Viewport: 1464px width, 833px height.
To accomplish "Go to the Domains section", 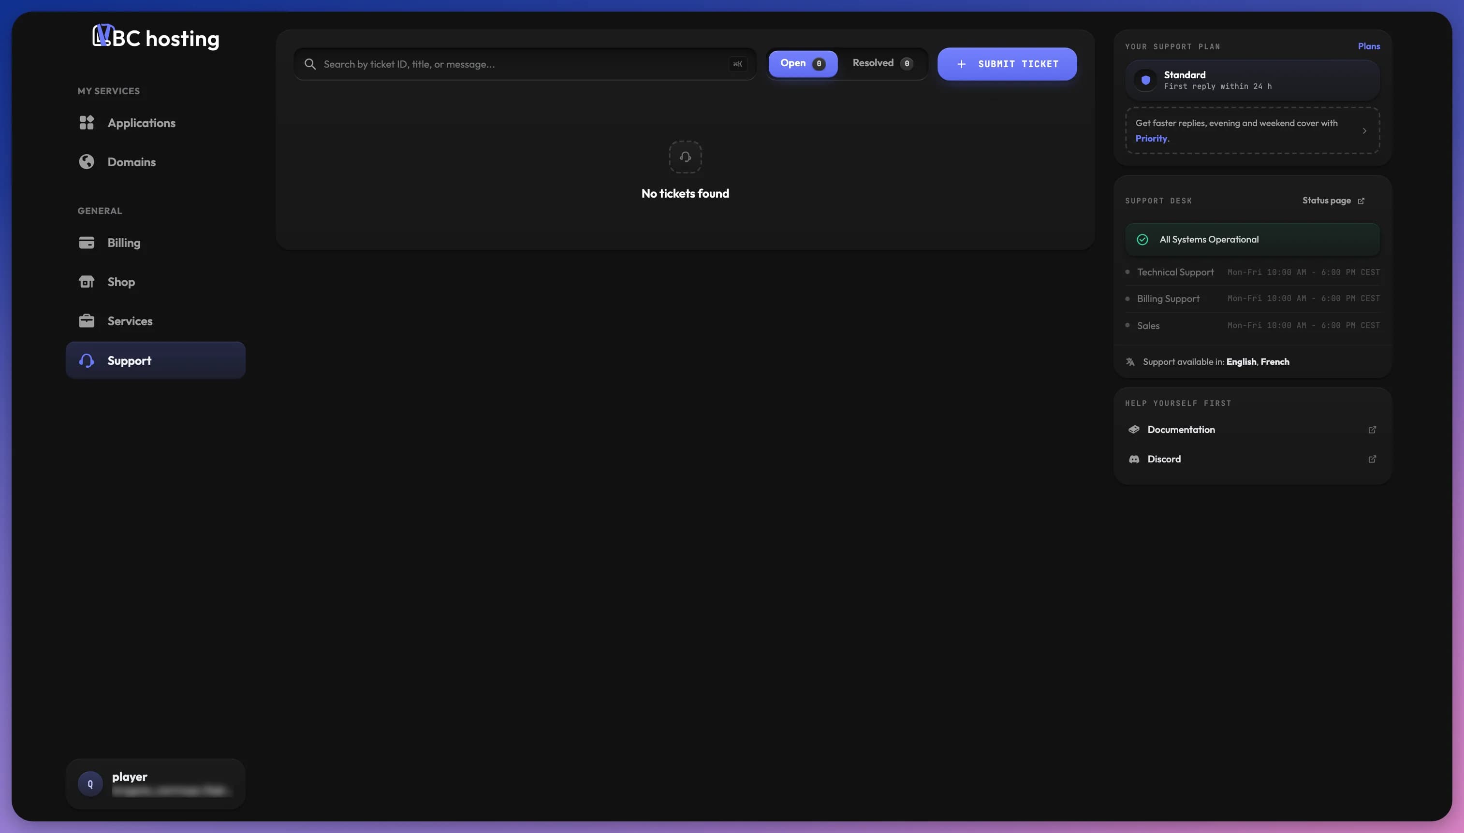I will [x=156, y=162].
